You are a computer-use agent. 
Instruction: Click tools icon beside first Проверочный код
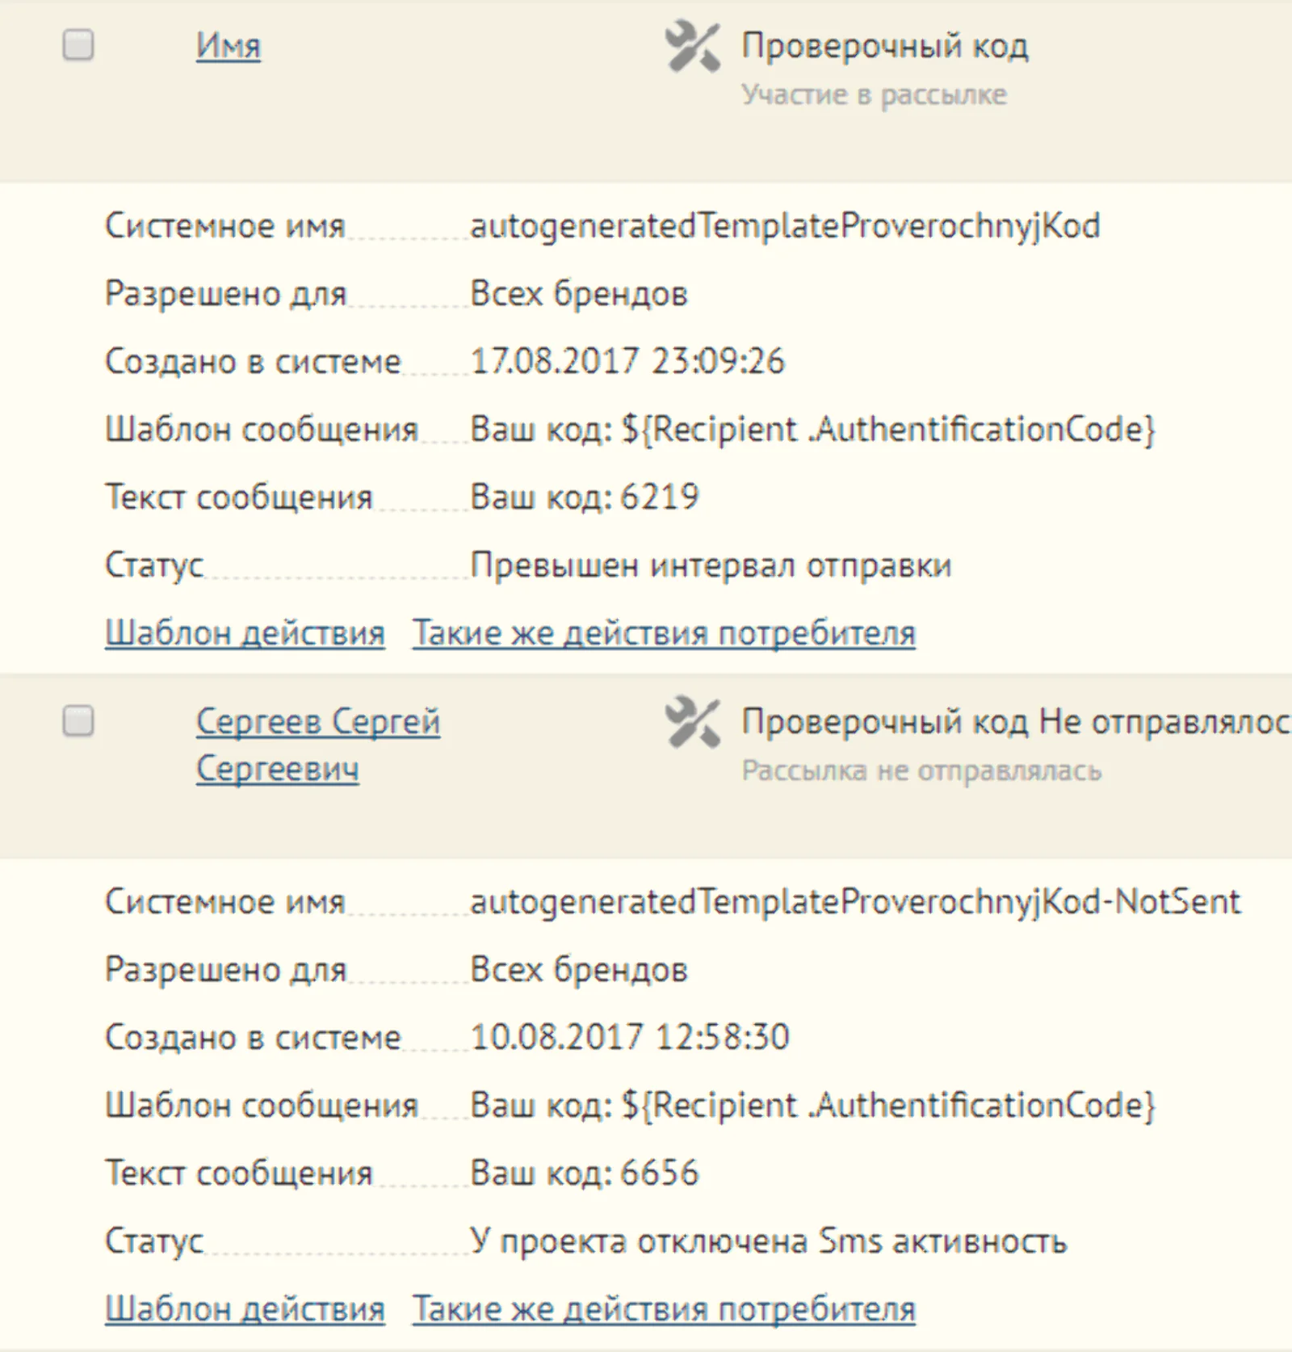pos(692,47)
